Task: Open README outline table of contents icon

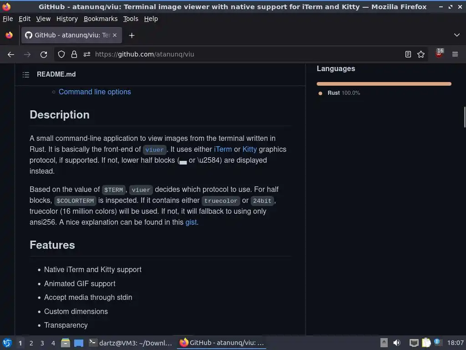Action: pos(26,74)
